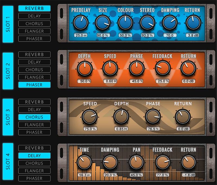
Task: Click the phaser RETURN knob
Action: 188,68
